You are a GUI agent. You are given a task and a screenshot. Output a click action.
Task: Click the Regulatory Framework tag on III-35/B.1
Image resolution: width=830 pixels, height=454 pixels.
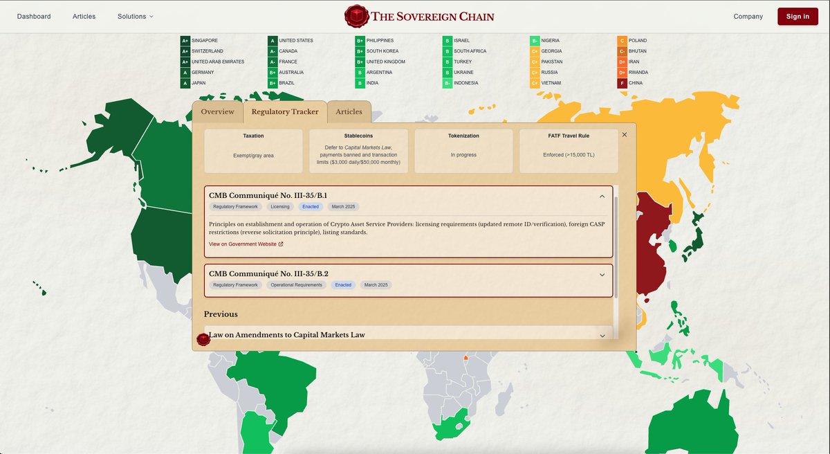235,207
